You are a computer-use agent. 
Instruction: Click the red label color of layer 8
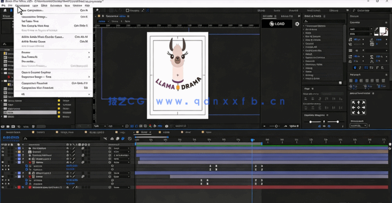[19, 187]
